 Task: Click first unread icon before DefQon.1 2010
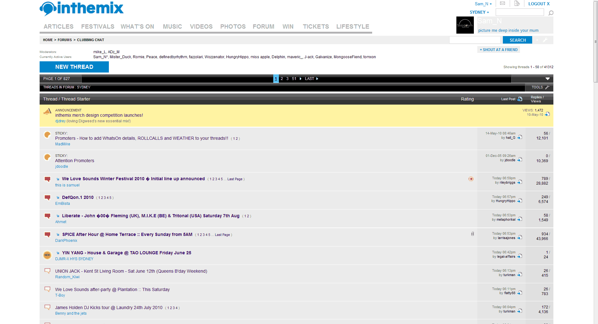pos(58,198)
